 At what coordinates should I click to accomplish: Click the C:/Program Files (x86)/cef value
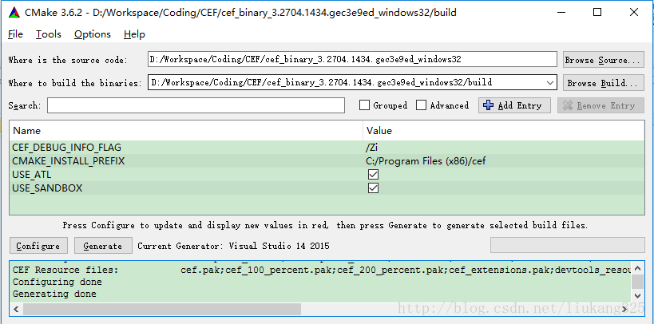pos(426,160)
